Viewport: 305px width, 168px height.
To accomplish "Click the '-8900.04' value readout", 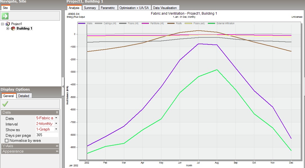I will 74,14.
